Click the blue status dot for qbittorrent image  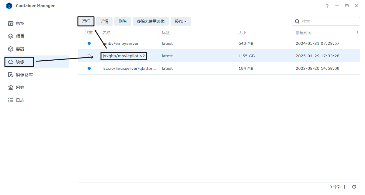(89, 68)
